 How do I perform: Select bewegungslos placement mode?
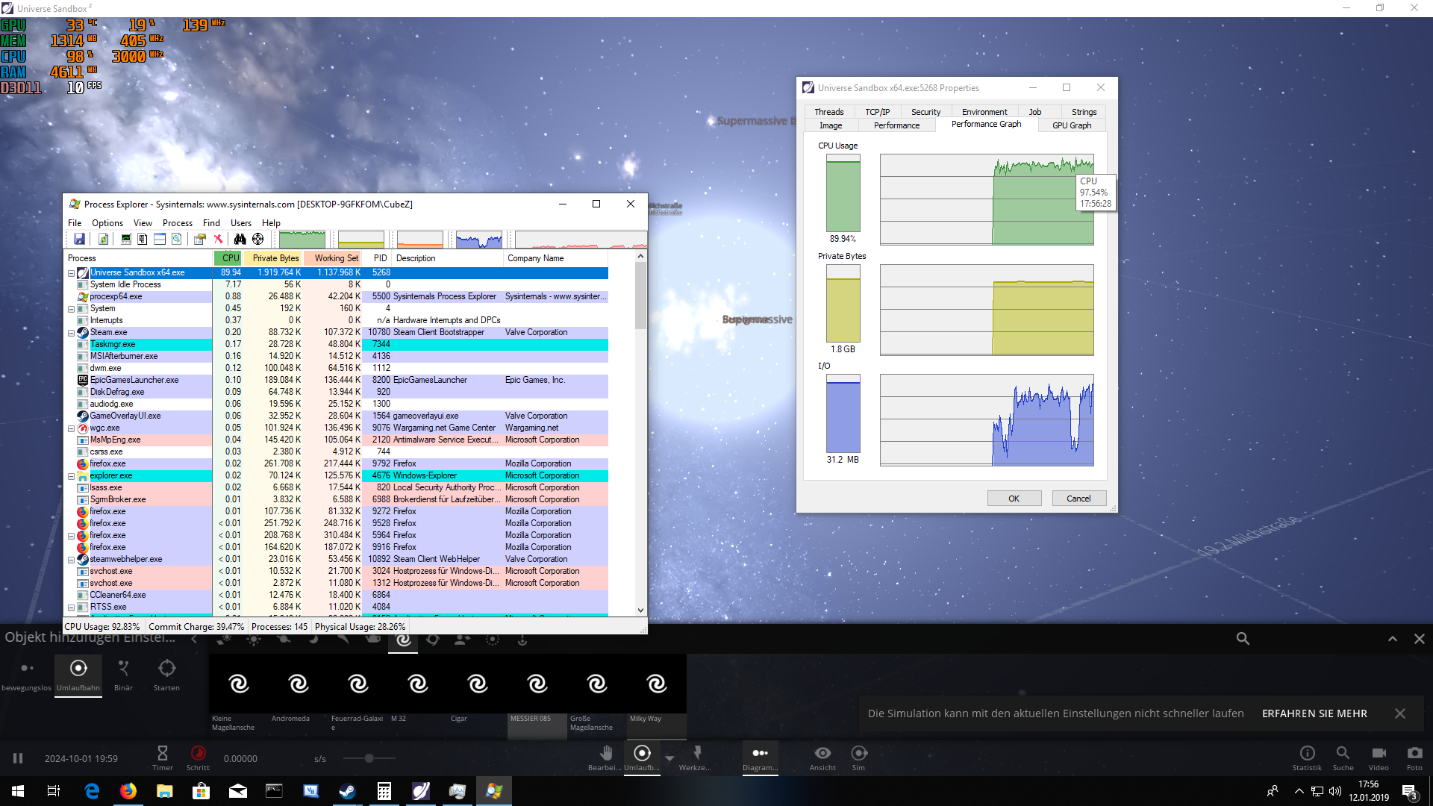click(27, 669)
